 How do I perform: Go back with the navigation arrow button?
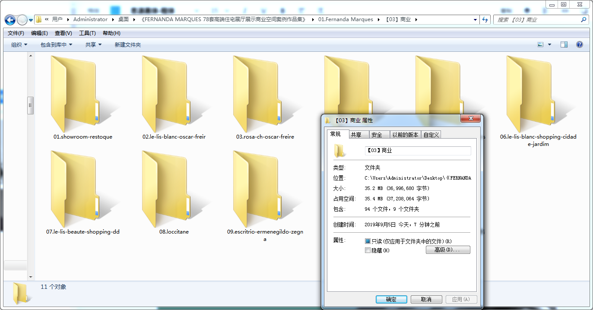[10, 20]
